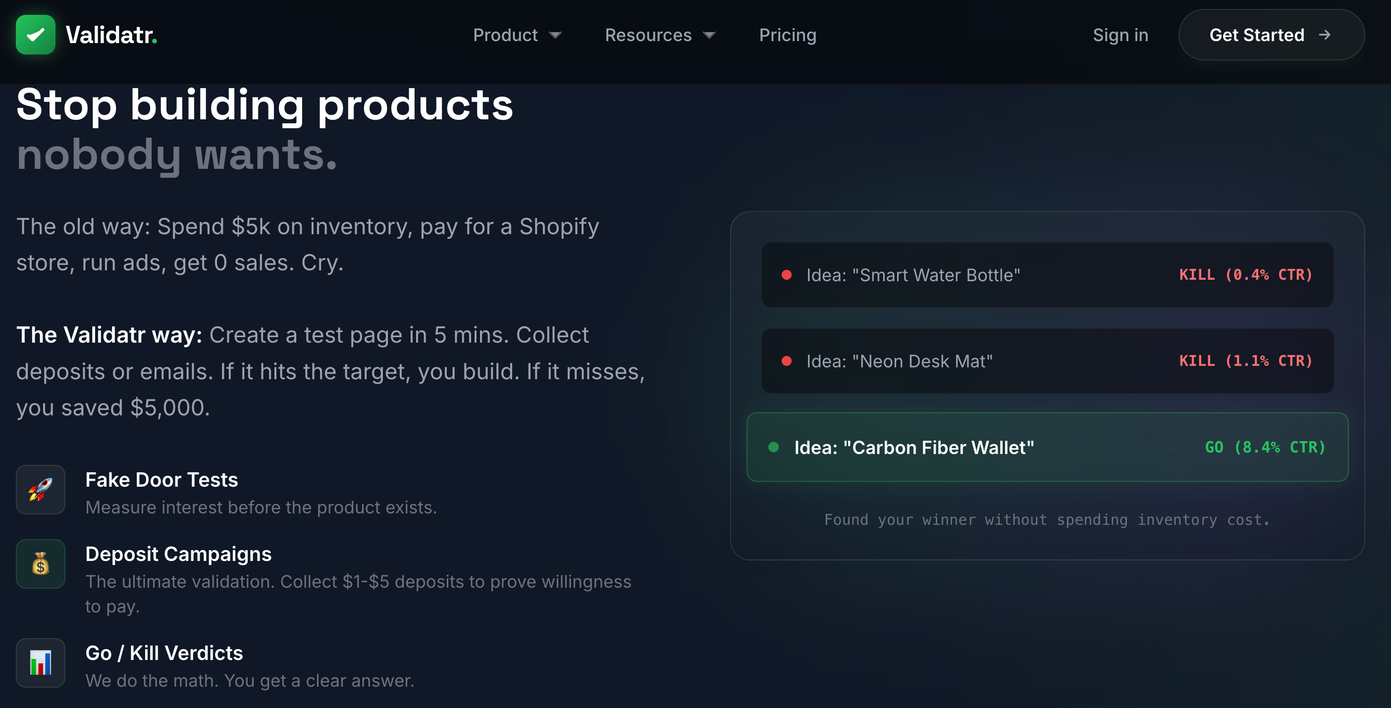Screen dimensions: 1391x708
Task: Expand the Product dropdown arrow
Action: 555,36
